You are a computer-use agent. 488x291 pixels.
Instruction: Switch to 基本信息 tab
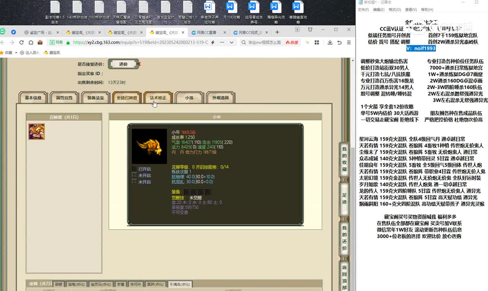click(x=33, y=98)
